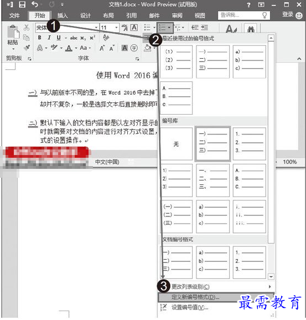This screenshot has height=320, width=306.
Task: Open the 剪贴板 pane launcher
Action: tap(29, 59)
